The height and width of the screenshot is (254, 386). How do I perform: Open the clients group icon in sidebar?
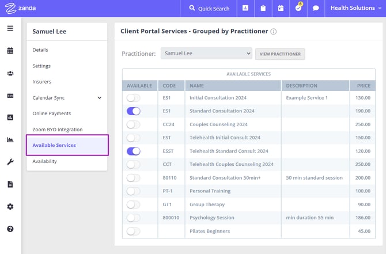pos(10,73)
